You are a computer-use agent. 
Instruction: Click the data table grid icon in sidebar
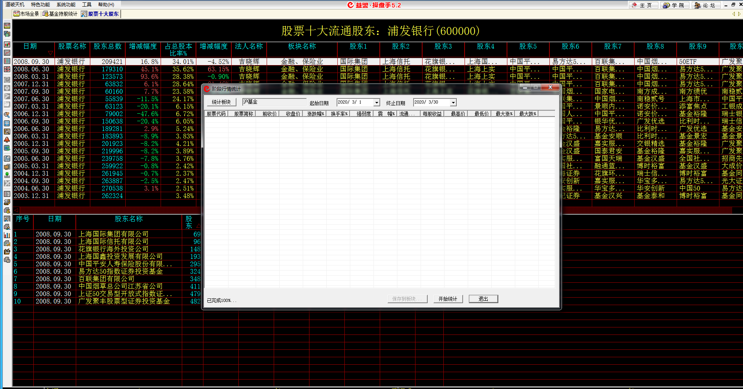click(x=7, y=61)
